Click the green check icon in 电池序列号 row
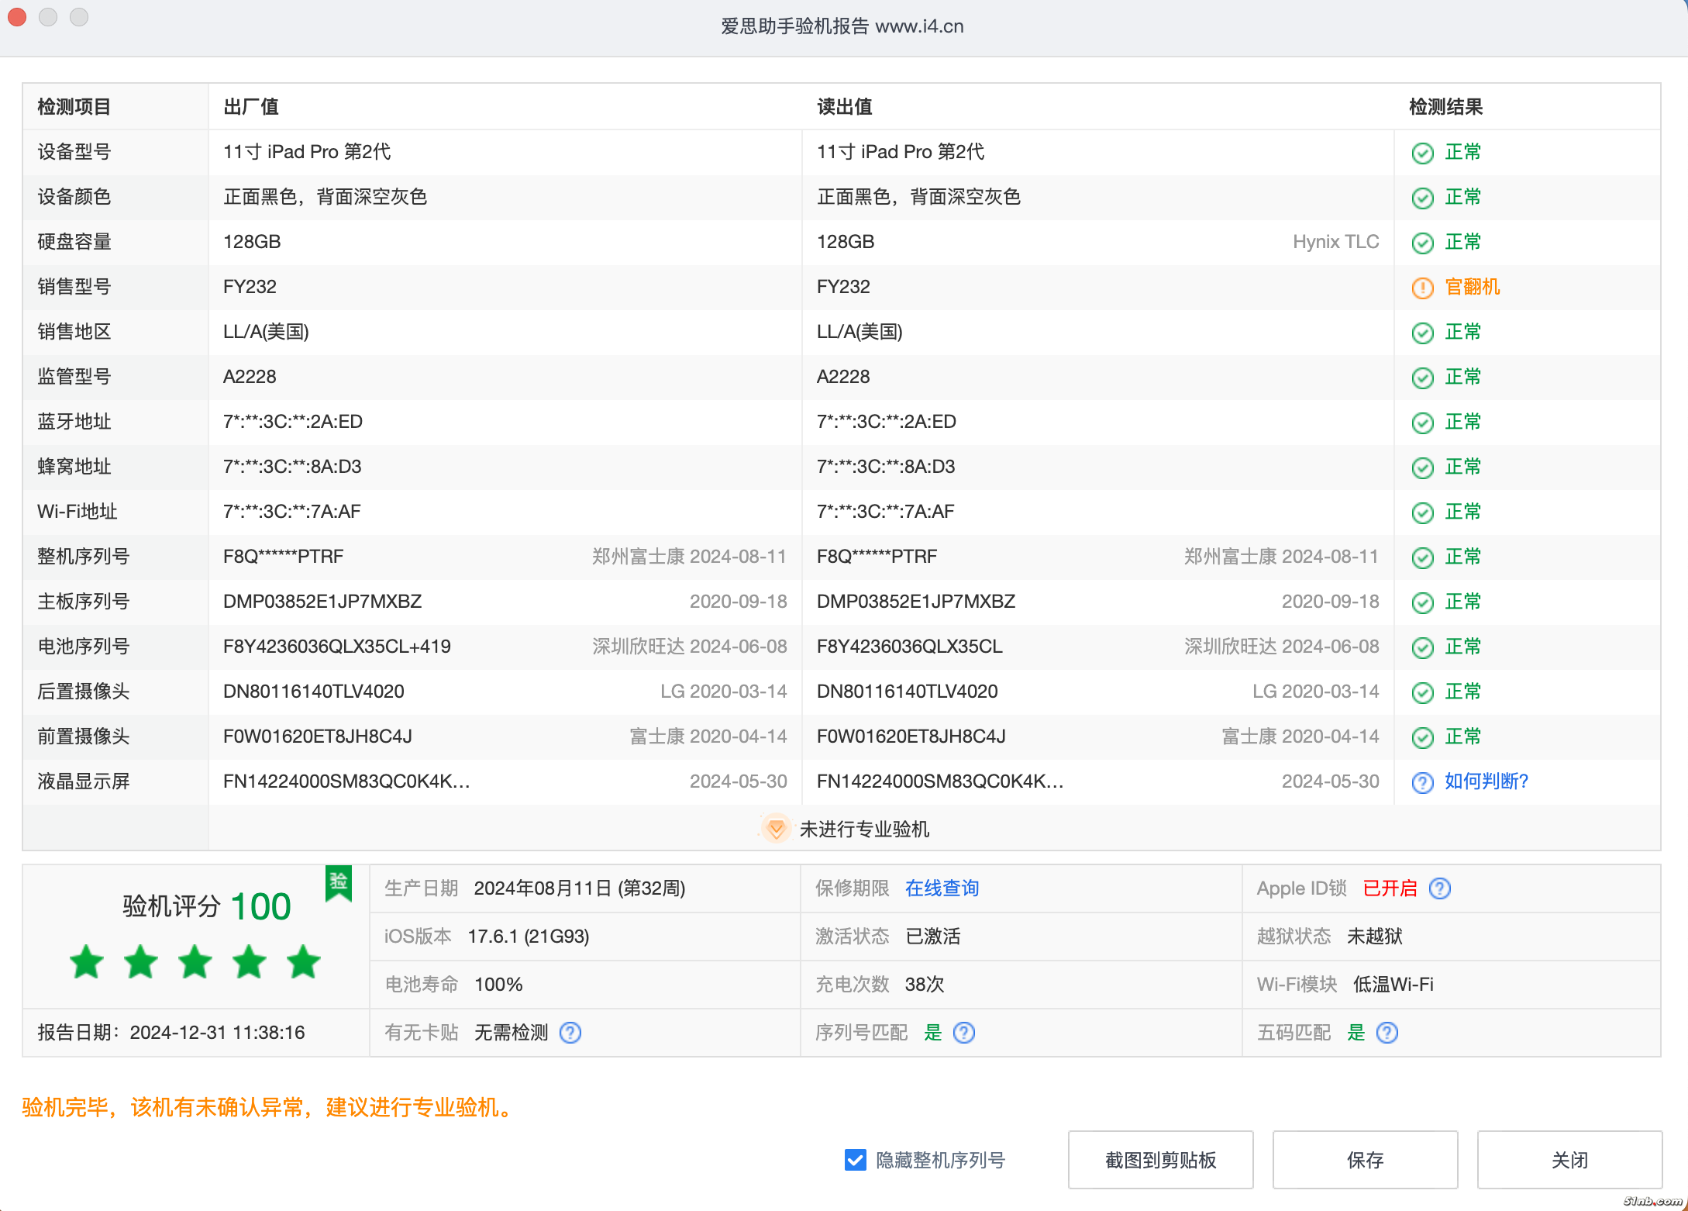The image size is (1688, 1211). [x=1422, y=647]
